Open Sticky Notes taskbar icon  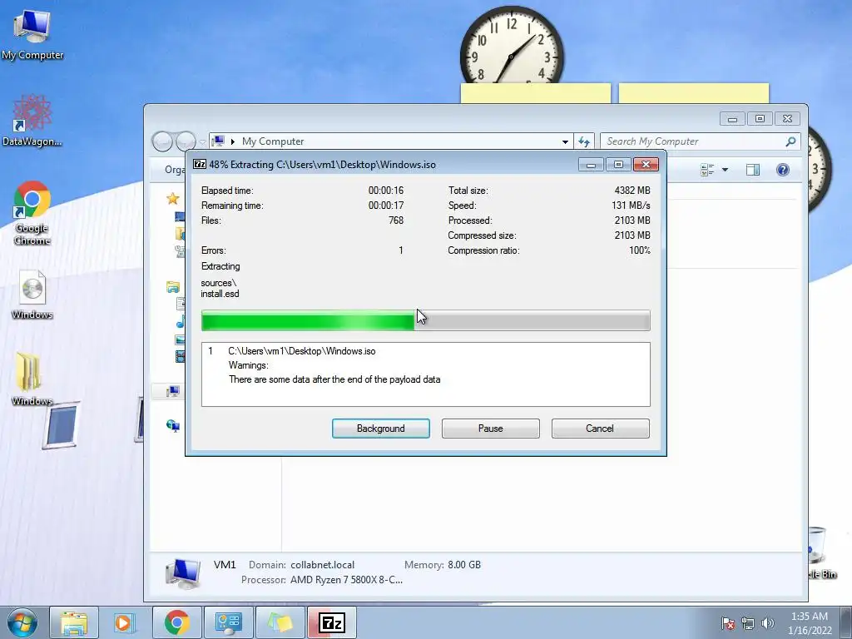point(280,622)
